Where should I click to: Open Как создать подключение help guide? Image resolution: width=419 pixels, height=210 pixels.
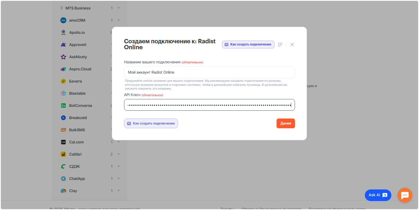coord(248,44)
